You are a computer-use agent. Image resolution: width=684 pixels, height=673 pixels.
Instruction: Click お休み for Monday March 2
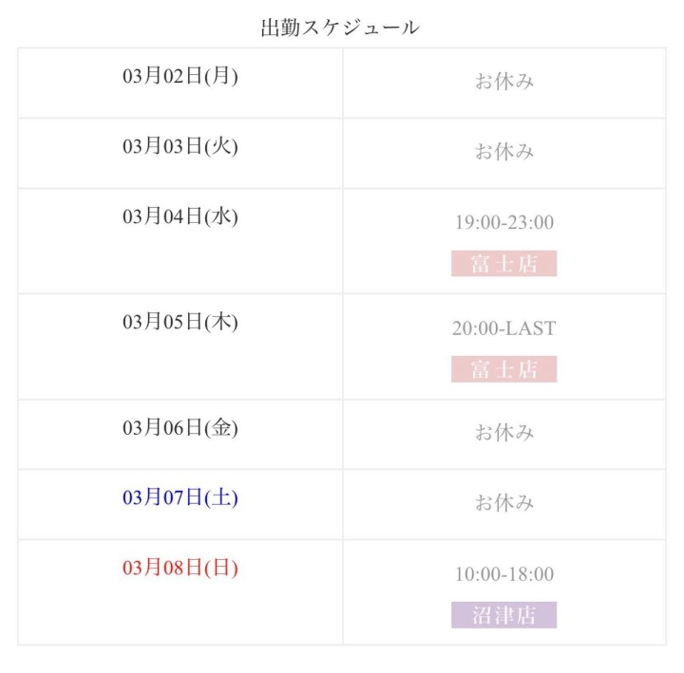click(504, 82)
